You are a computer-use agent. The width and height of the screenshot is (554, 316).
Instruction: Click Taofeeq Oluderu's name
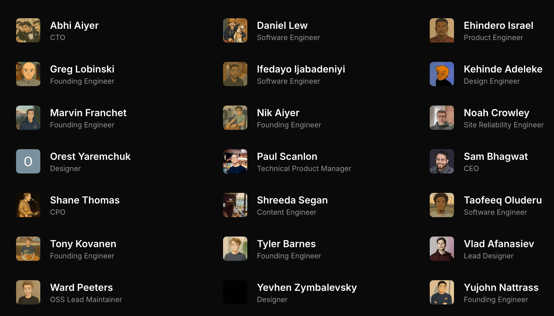[503, 200]
